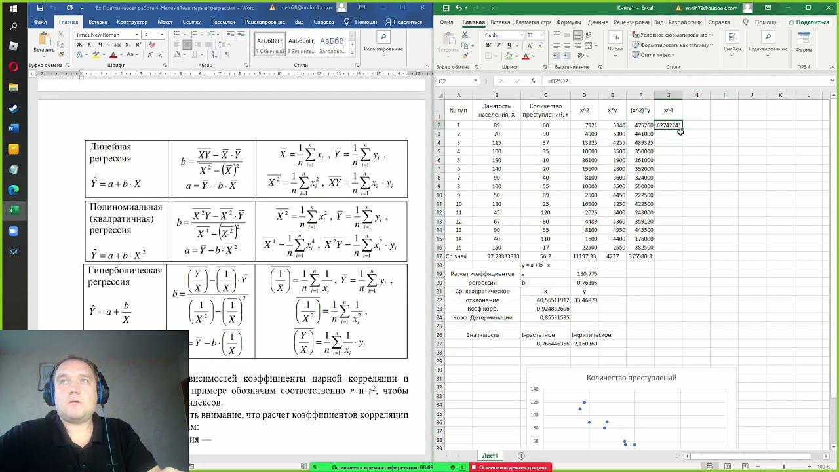
Task: Add new Excel sheet plus icon
Action: (521, 455)
